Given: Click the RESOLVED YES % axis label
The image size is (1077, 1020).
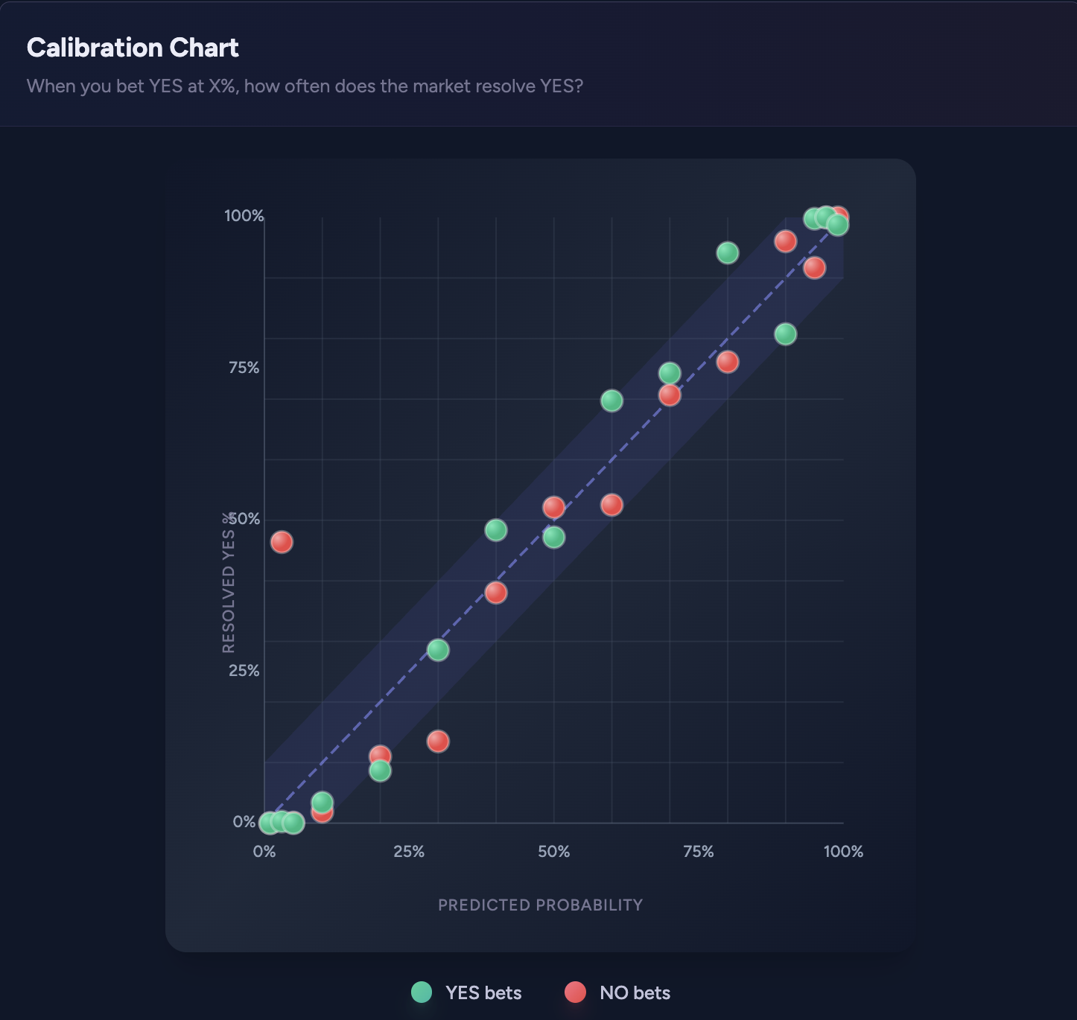Looking at the screenshot, I should click(x=229, y=583).
